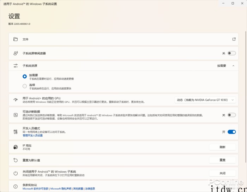Click the 子系统资源 header label
This screenshot has width=247, height=192.
30,66
